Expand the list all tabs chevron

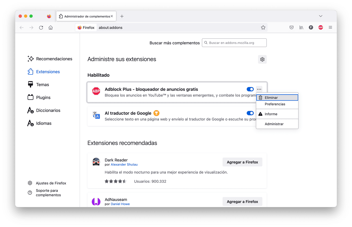(x=320, y=16)
